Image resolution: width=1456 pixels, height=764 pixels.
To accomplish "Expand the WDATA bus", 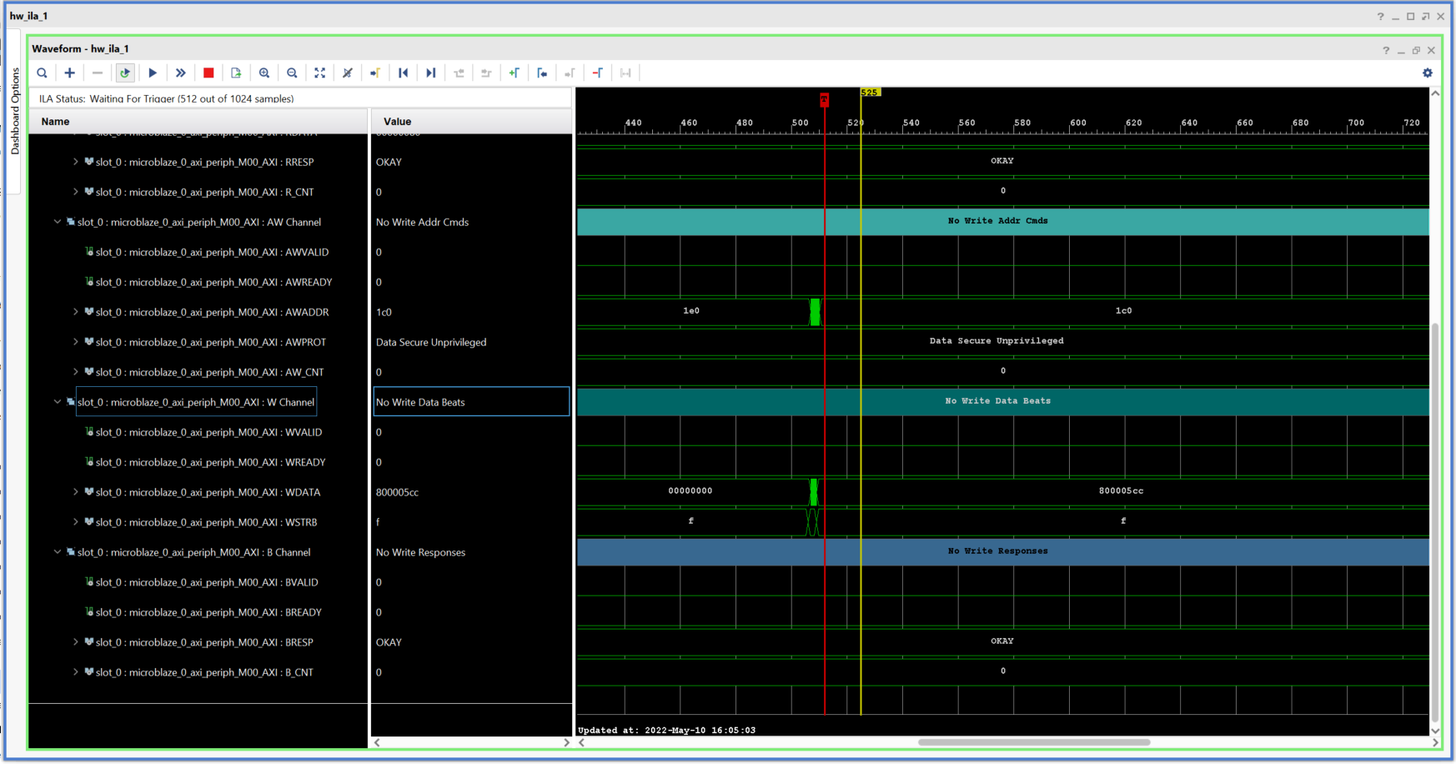I will point(76,492).
